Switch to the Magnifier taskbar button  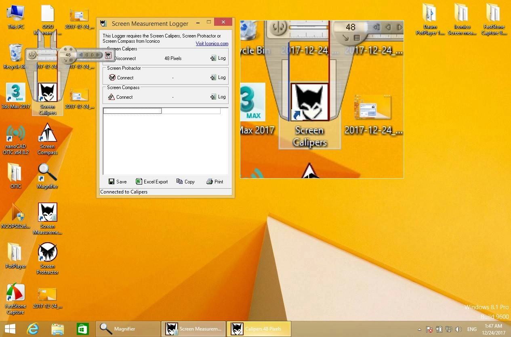click(128, 329)
